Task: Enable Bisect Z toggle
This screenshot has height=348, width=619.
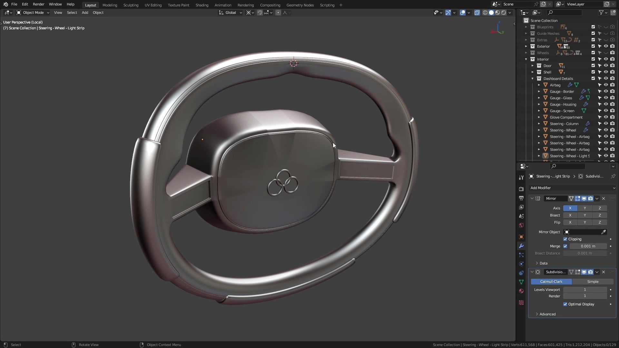Action: coord(600,215)
